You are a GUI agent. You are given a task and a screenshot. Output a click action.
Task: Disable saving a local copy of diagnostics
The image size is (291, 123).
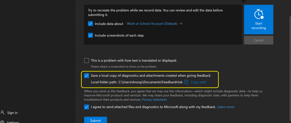pos(87,76)
